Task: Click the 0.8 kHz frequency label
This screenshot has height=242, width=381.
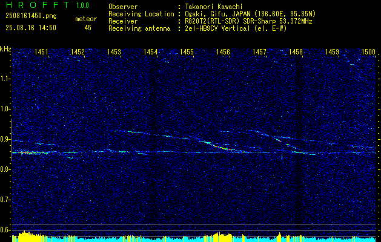Action: 5,169
